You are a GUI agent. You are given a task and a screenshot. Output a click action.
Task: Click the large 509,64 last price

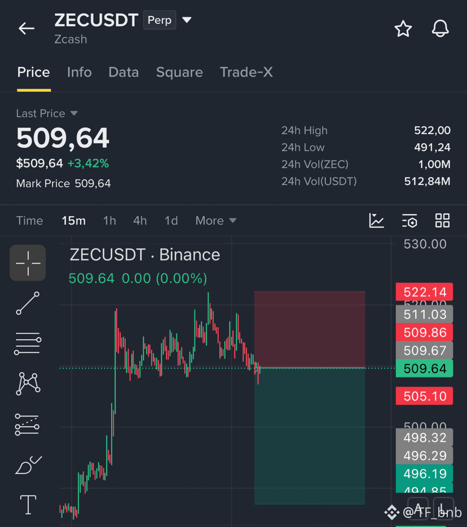point(63,138)
